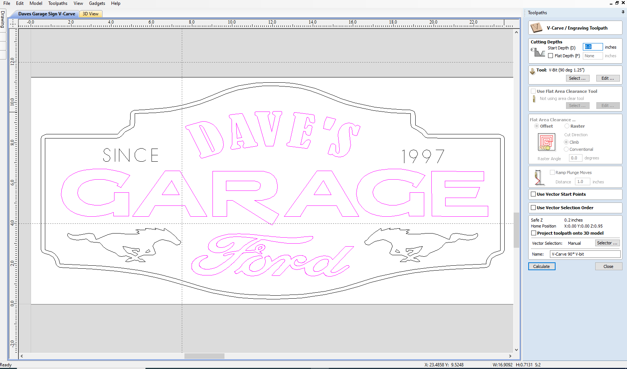
Task: Click the Start Depth input field
Action: click(x=593, y=47)
